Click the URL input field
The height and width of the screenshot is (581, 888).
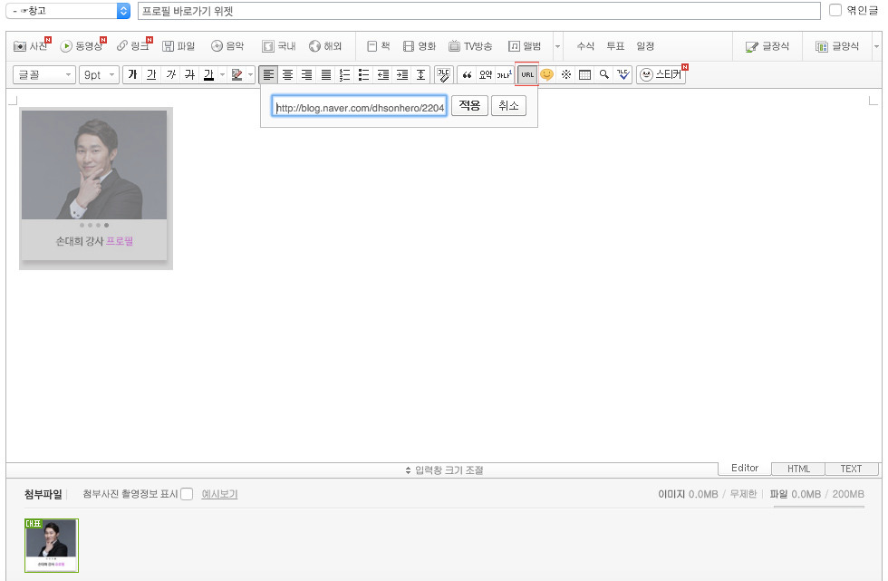(x=359, y=106)
